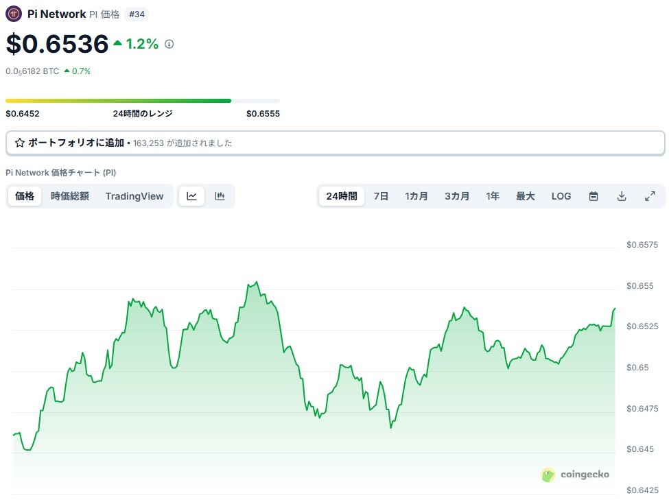Select the 時価総額 tab
The width and height of the screenshot is (669, 500).
pos(70,196)
